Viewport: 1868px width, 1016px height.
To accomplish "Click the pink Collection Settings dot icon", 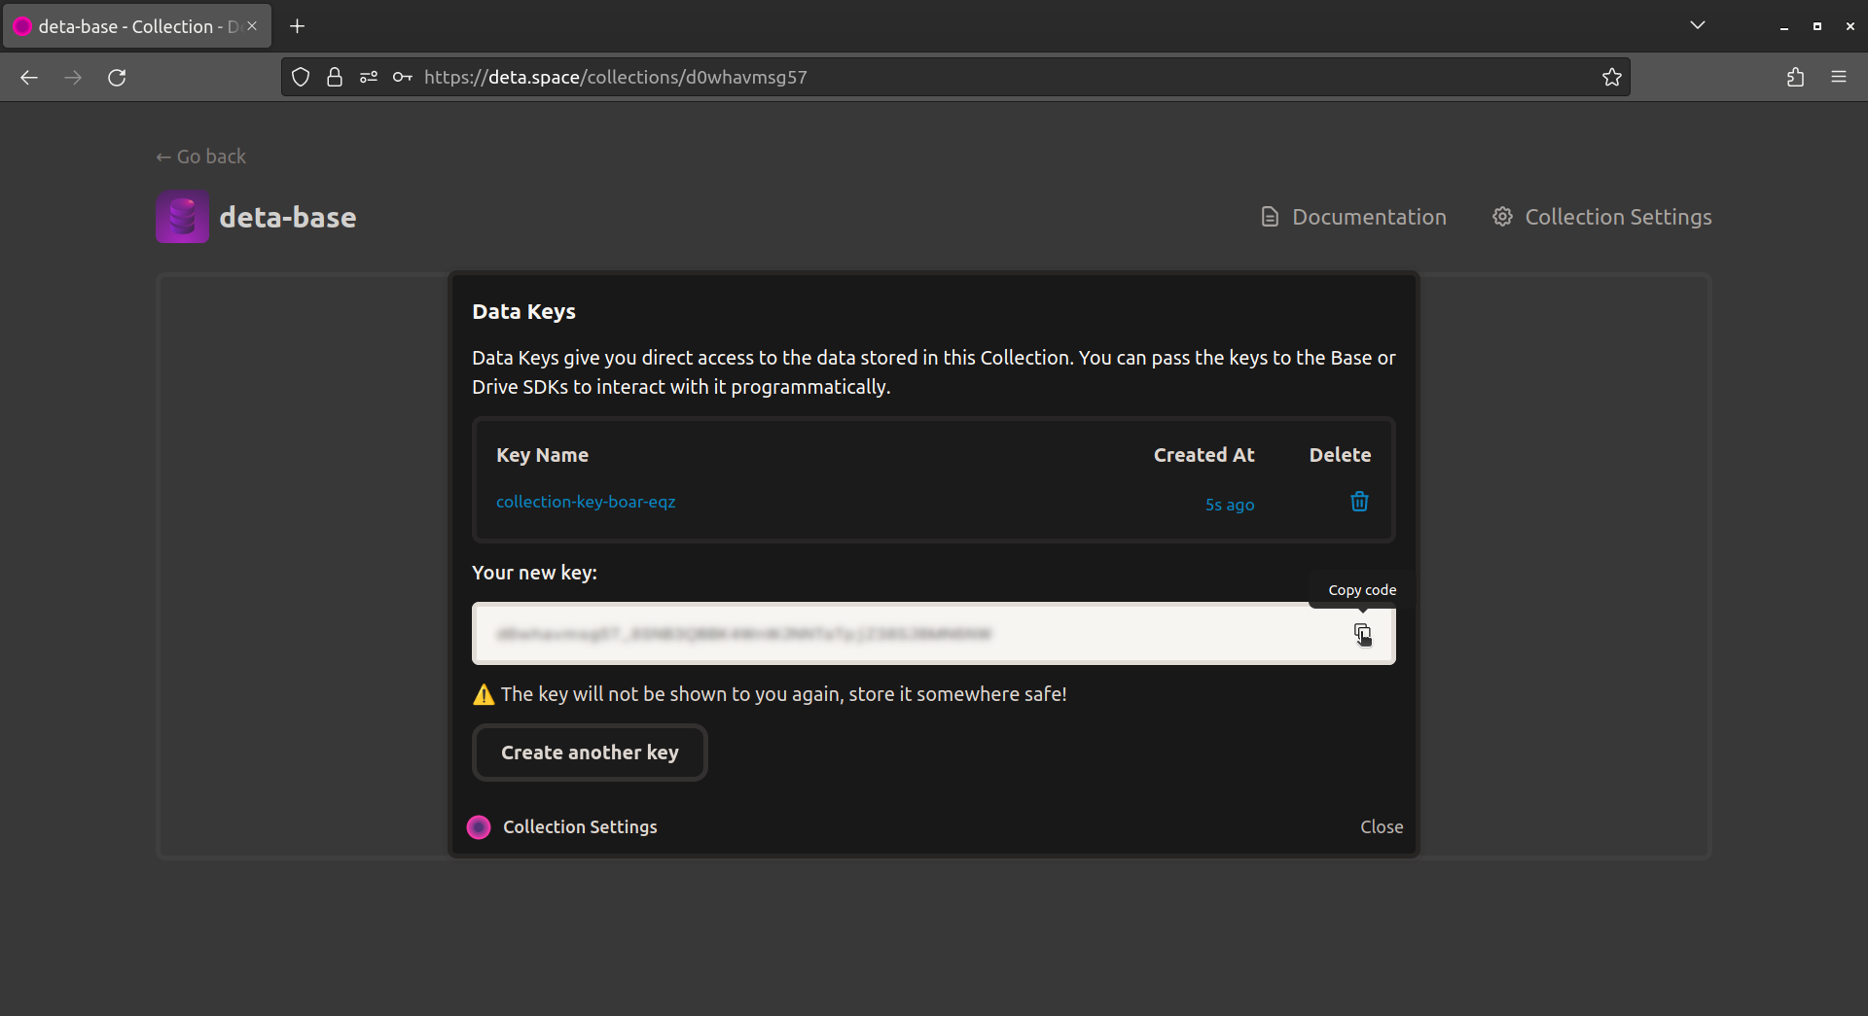I will tap(479, 827).
